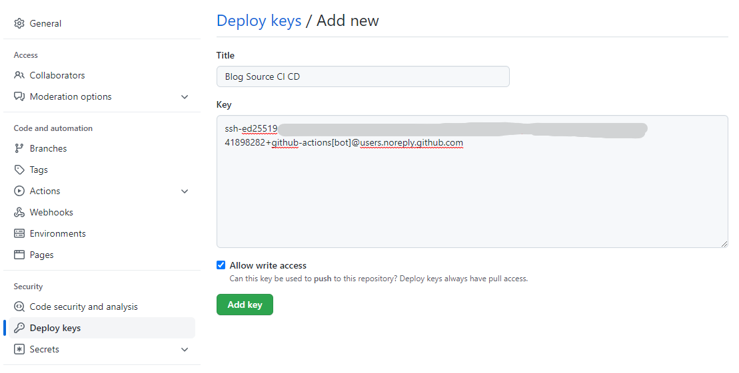Click the Pages browser icon
The image size is (739, 373).
tap(19, 255)
